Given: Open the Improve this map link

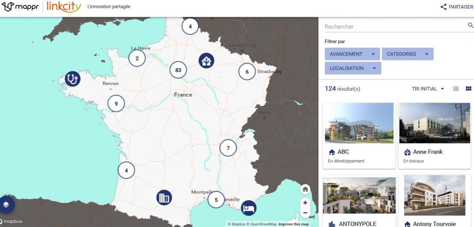Looking at the screenshot, I should pyautogui.click(x=293, y=224).
